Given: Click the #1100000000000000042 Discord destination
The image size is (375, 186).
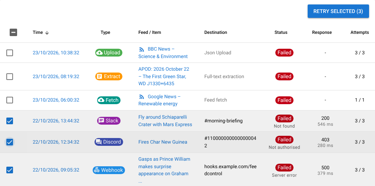Looking at the screenshot, I should coord(230,142).
